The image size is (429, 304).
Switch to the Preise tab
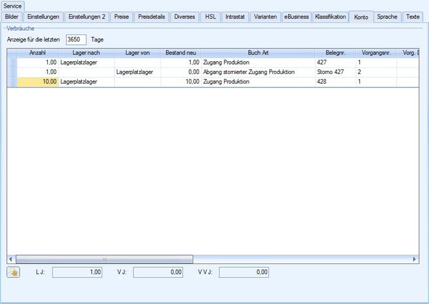121,17
